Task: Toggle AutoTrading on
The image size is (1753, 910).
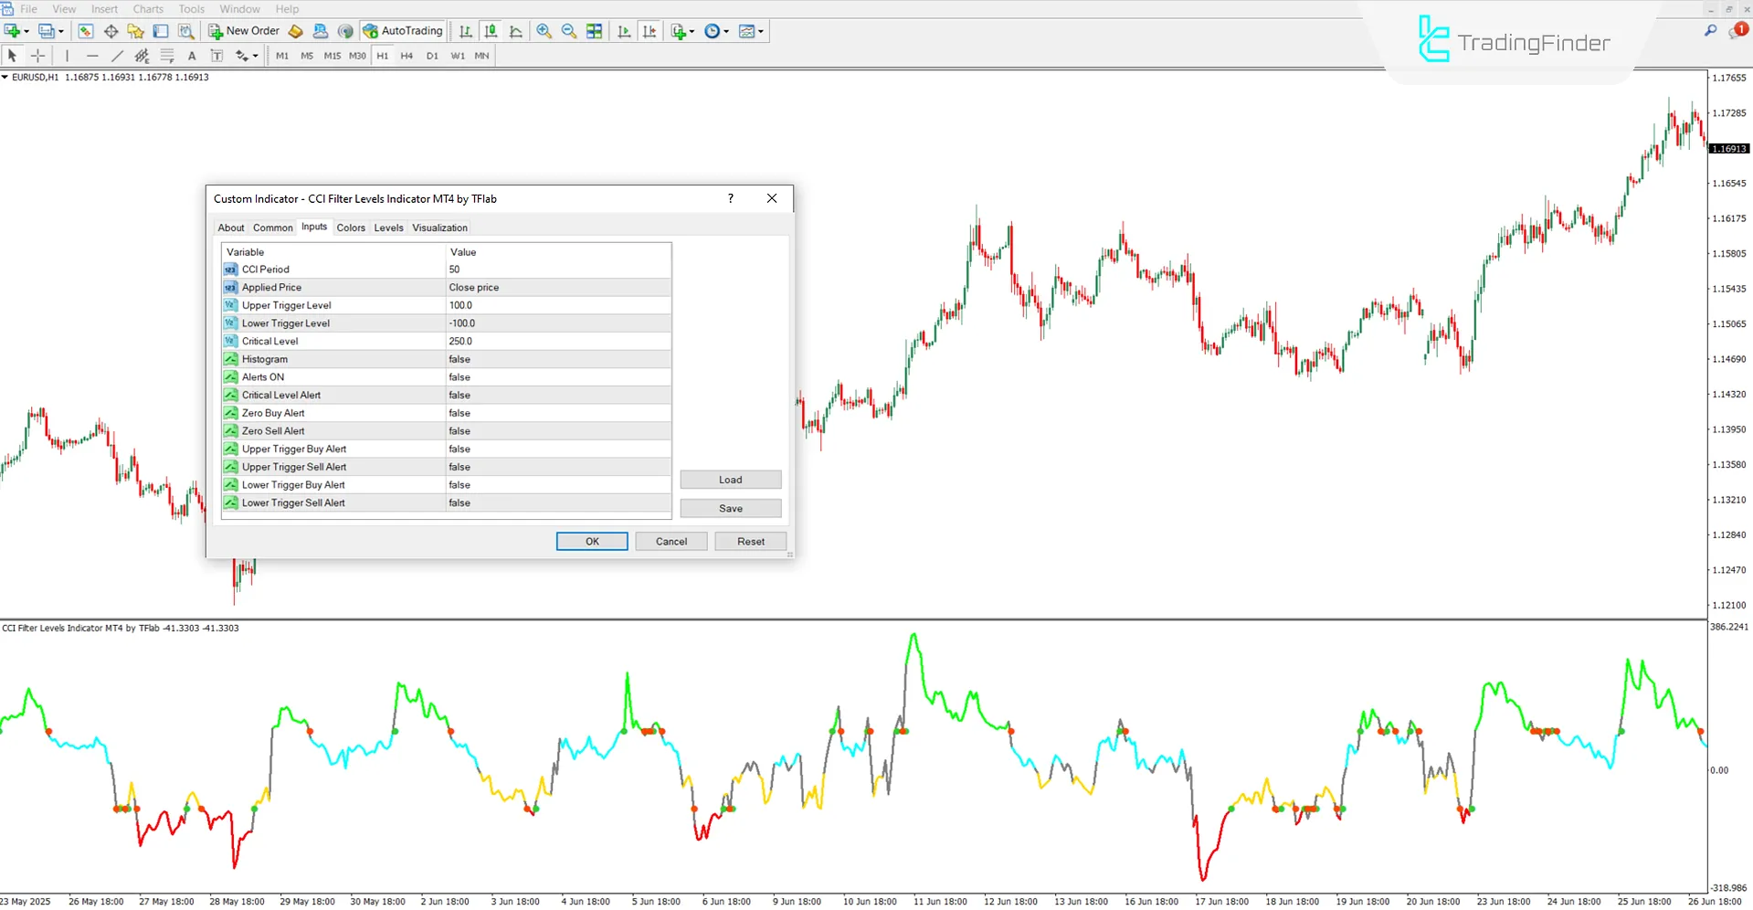Action: click(402, 30)
